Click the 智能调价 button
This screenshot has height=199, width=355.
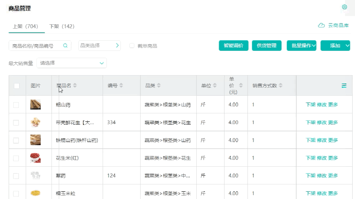233,45
